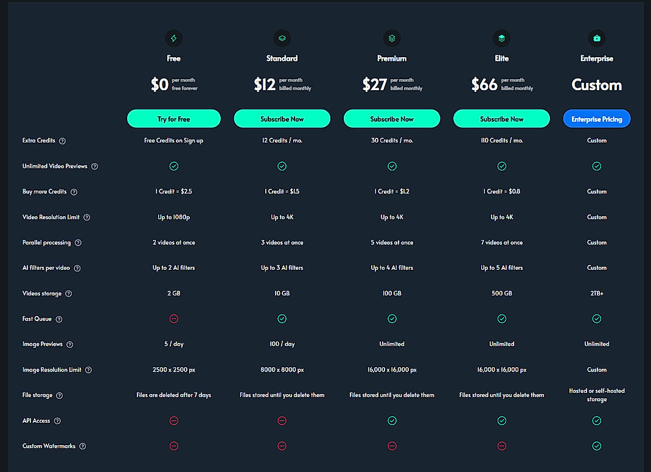Click the Fast Queue help icon
The image size is (651, 472).
pyautogui.click(x=59, y=319)
